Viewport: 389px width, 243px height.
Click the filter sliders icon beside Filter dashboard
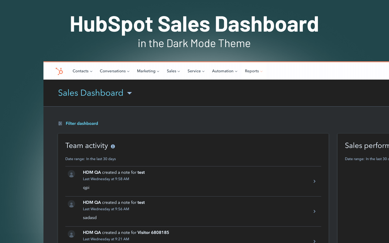[x=60, y=123]
